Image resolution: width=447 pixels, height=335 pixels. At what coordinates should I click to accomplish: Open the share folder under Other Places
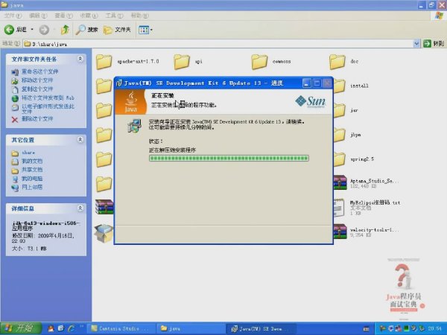(28, 153)
